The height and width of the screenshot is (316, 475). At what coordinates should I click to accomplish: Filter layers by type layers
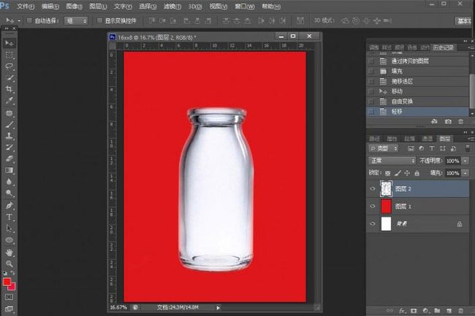[x=432, y=148]
